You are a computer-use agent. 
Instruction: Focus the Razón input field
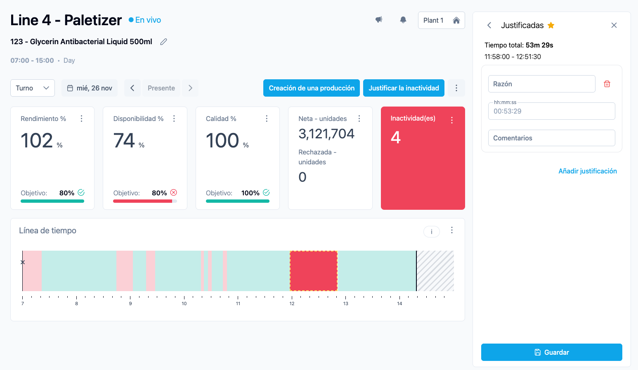pyautogui.click(x=542, y=84)
